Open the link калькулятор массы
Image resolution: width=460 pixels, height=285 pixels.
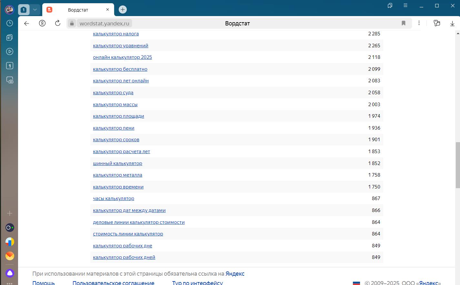click(115, 105)
